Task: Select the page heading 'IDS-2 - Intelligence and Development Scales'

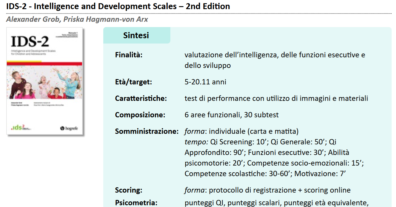Action: pos(118,6)
